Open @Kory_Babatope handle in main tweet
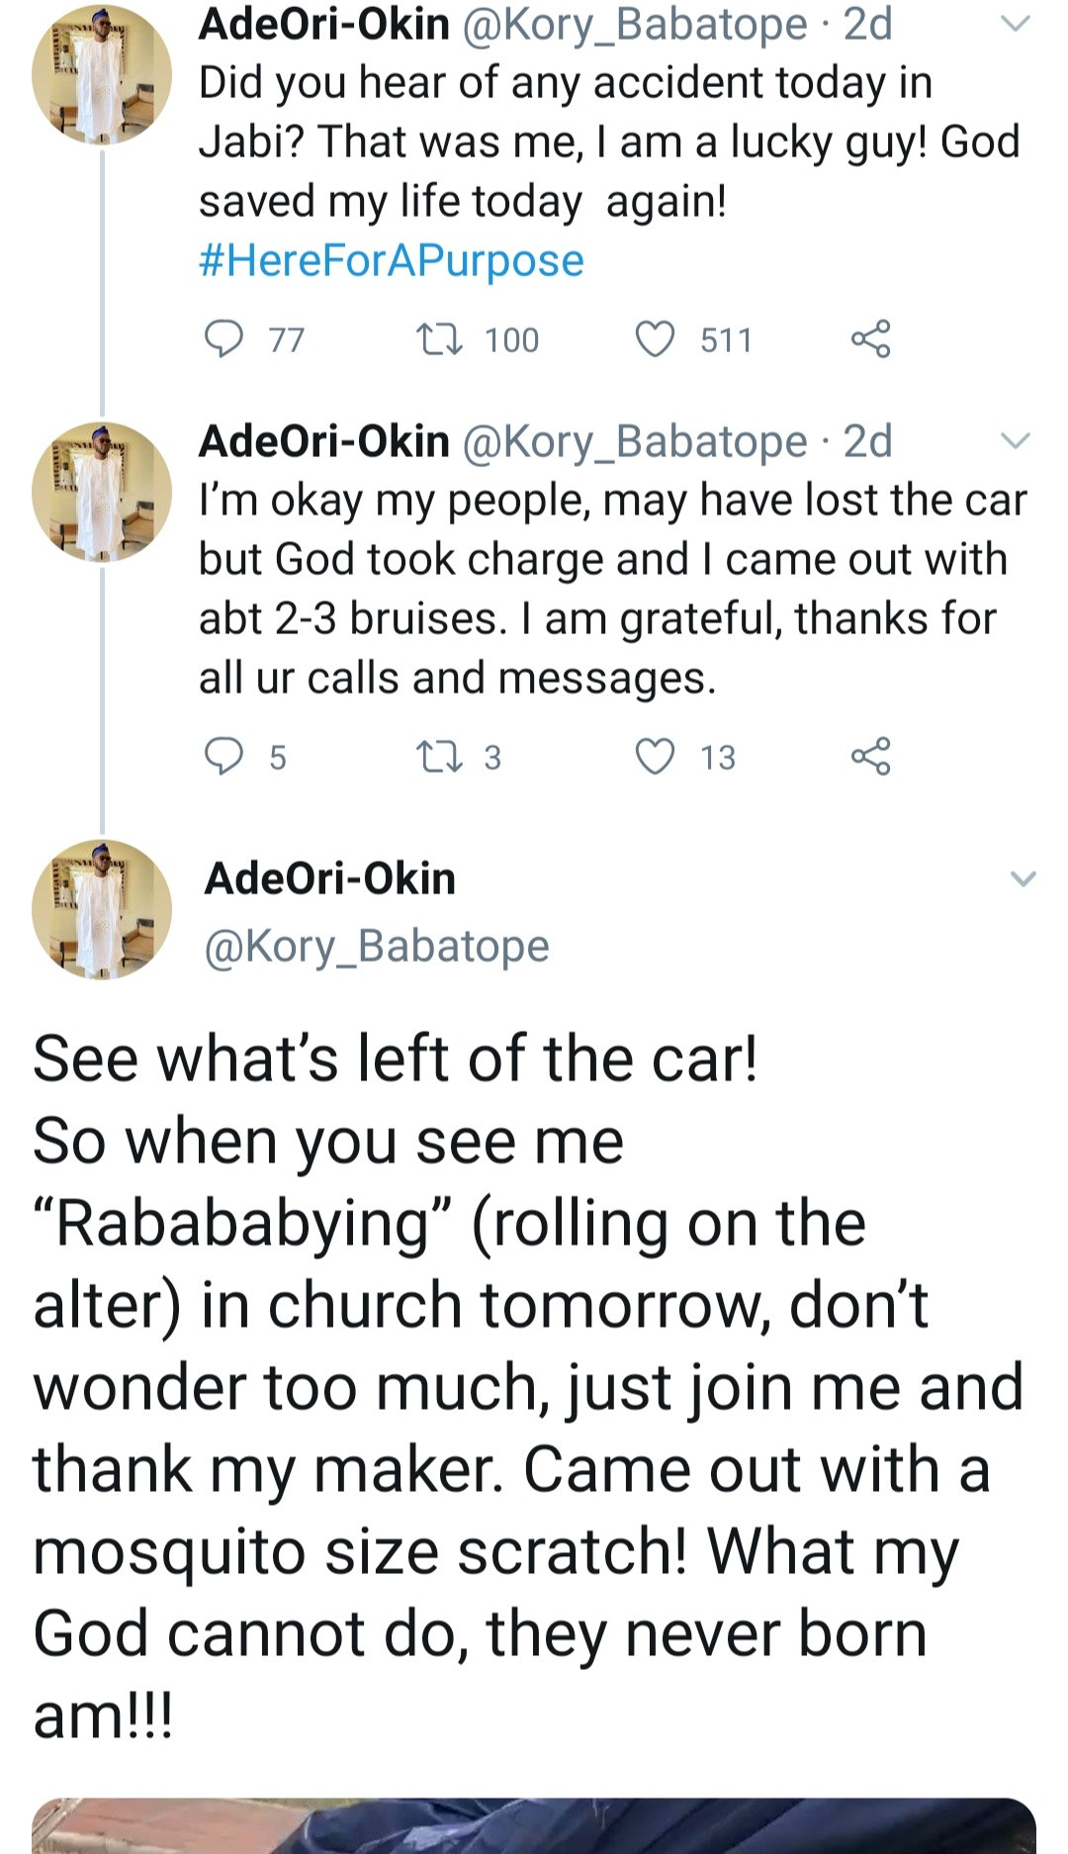Viewport: 1068px width, 1854px height. click(x=376, y=946)
